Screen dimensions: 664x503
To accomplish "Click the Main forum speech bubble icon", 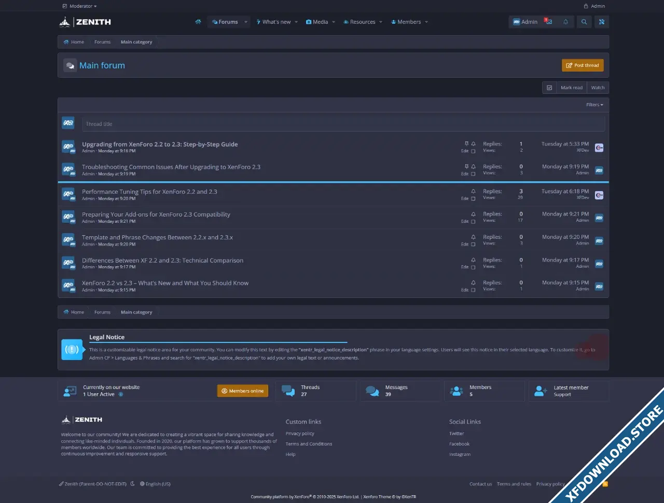I will click(x=70, y=65).
